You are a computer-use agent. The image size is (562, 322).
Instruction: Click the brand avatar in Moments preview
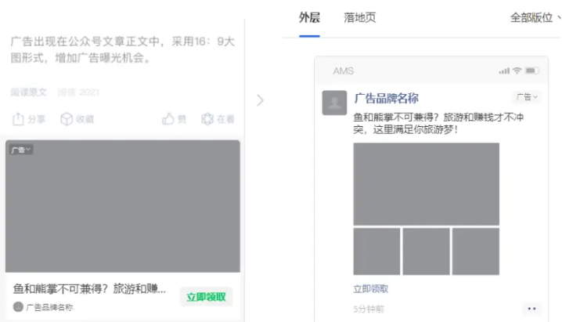point(334,103)
